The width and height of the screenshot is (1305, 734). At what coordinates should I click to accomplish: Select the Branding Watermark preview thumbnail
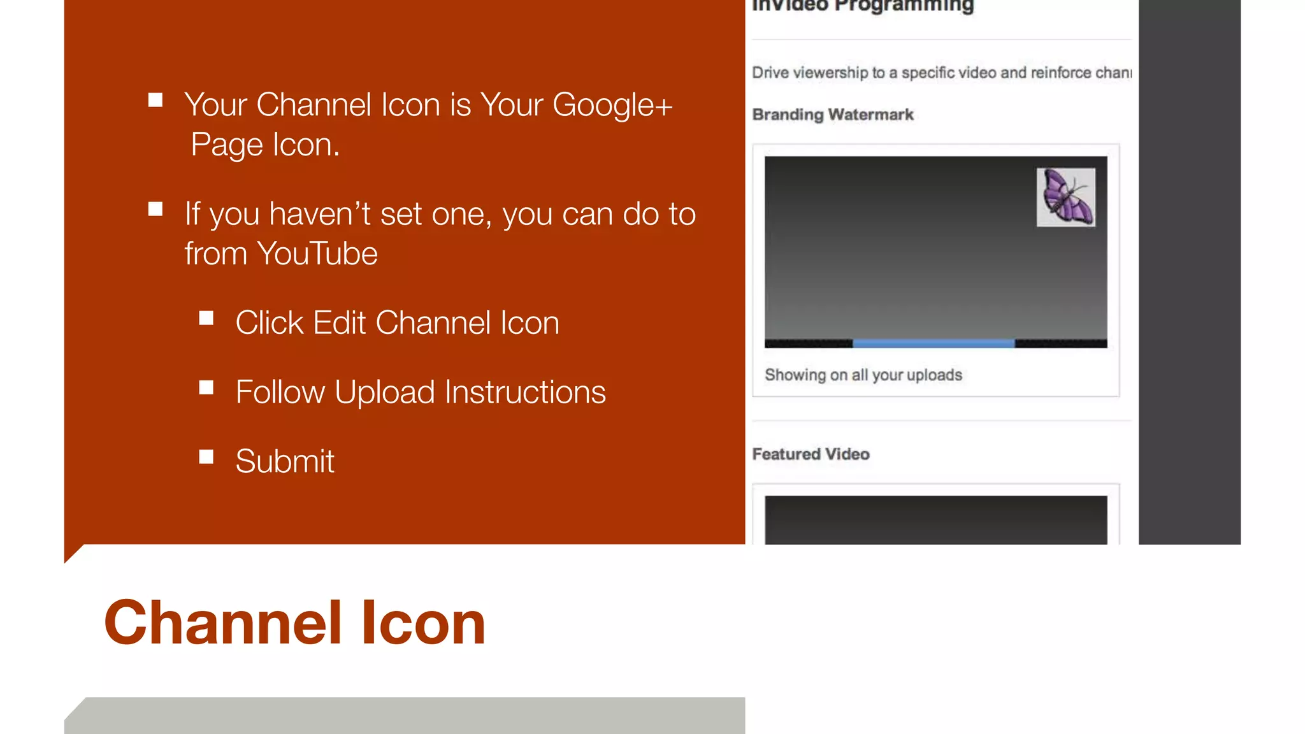(935, 252)
